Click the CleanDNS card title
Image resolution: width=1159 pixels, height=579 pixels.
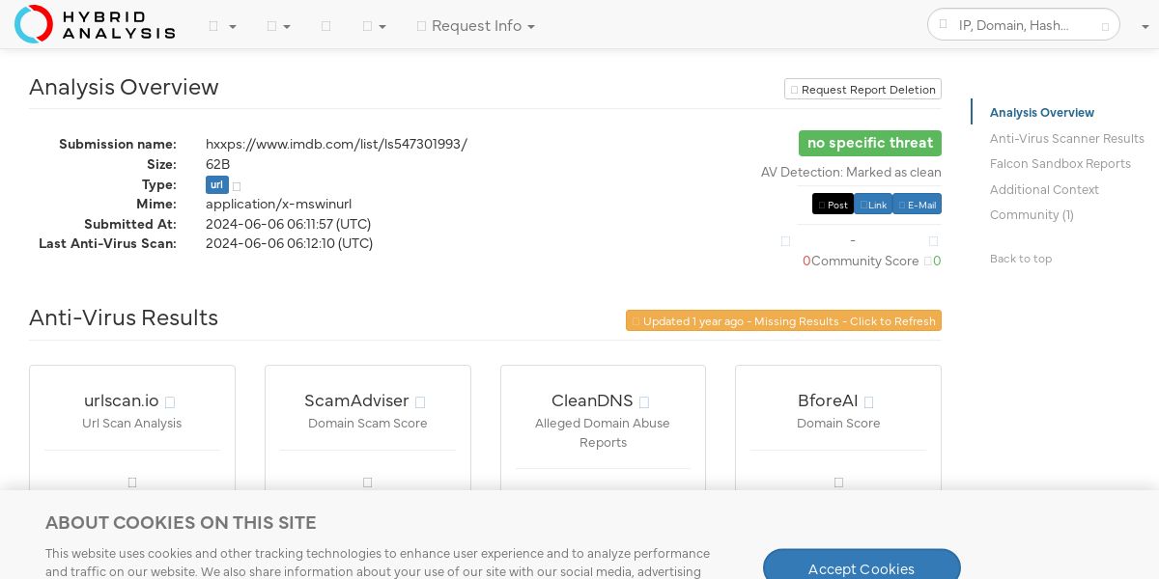tap(592, 400)
